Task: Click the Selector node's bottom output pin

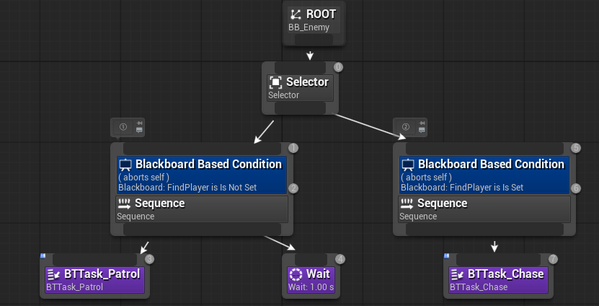Action: [298, 108]
